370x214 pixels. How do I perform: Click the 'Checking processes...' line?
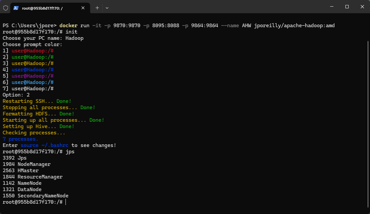[34, 133]
